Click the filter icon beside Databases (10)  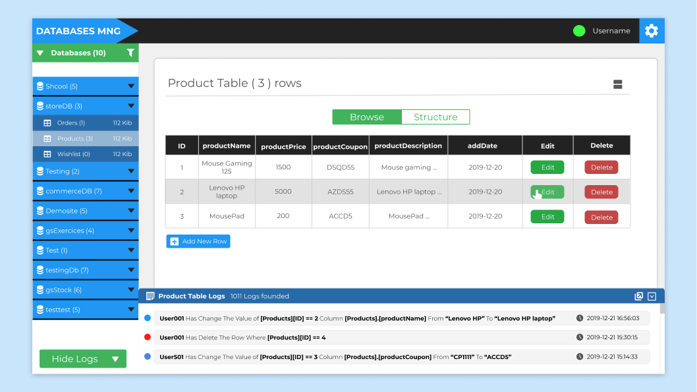130,52
